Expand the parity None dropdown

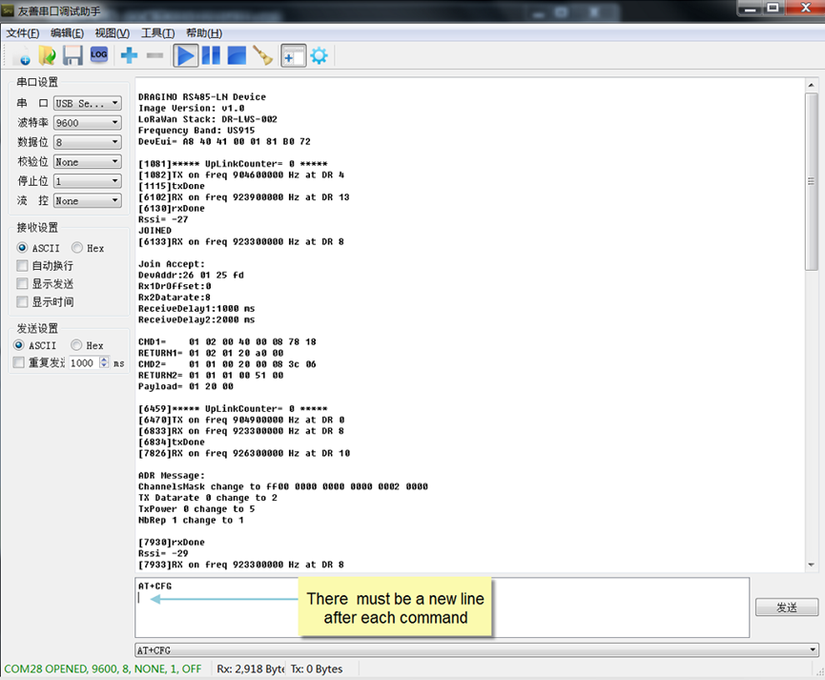coord(88,161)
